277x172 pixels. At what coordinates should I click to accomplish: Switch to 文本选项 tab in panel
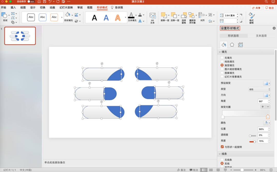pos(261,36)
